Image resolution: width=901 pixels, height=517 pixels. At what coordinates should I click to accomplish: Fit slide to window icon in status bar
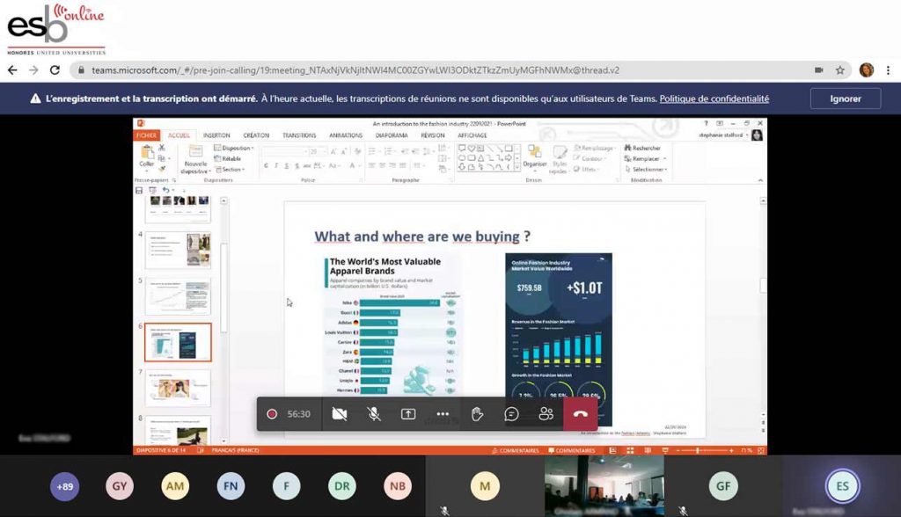click(x=761, y=451)
